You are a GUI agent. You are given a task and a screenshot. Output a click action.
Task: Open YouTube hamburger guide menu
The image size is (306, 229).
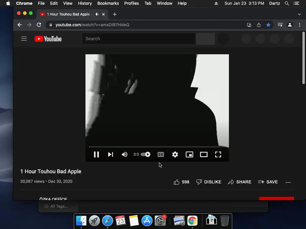[x=24, y=39]
